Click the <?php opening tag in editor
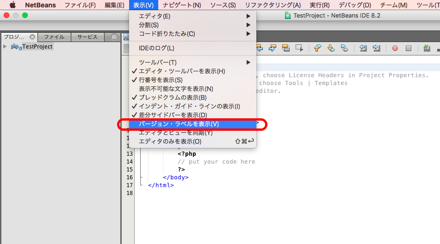Viewport: 440px width, 244px height. click(x=186, y=154)
